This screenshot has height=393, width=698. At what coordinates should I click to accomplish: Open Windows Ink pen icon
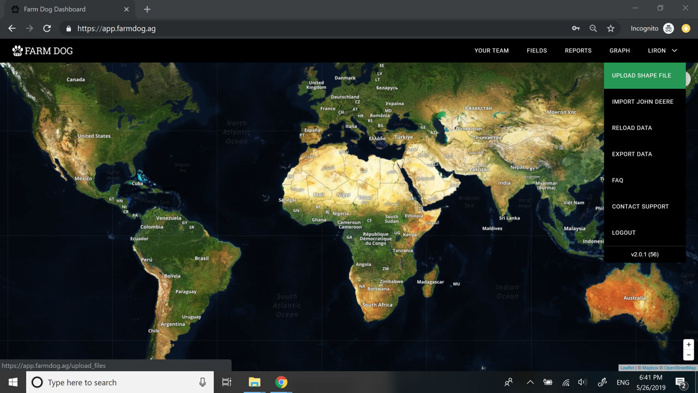click(x=603, y=382)
